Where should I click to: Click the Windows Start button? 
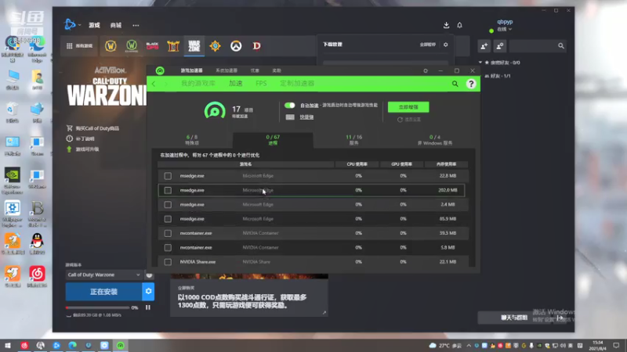point(8,345)
